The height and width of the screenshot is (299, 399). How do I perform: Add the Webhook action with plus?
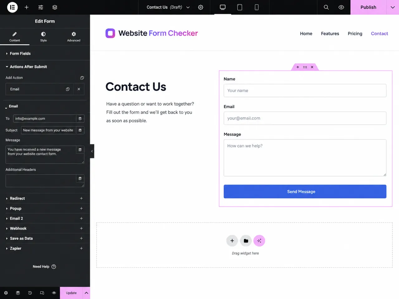click(81, 228)
